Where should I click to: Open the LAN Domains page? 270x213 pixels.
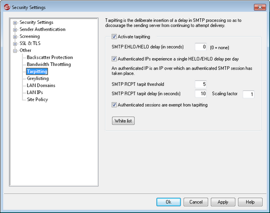click(41, 85)
